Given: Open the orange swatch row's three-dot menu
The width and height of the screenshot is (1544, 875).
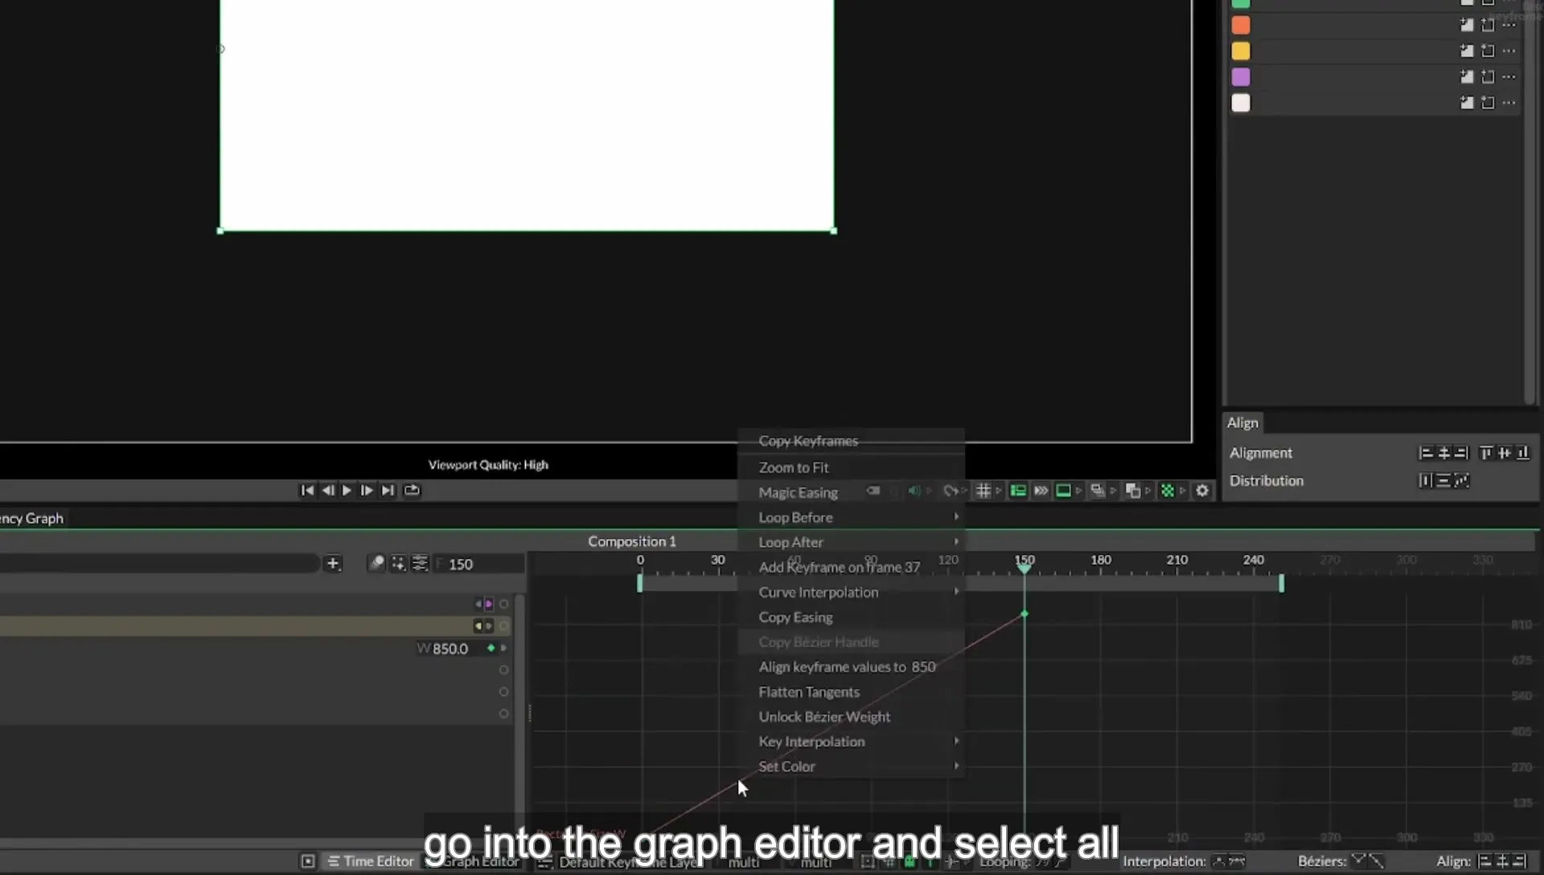Looking at the screenshot, I should pyautogui.click(x=1509, y=26).
